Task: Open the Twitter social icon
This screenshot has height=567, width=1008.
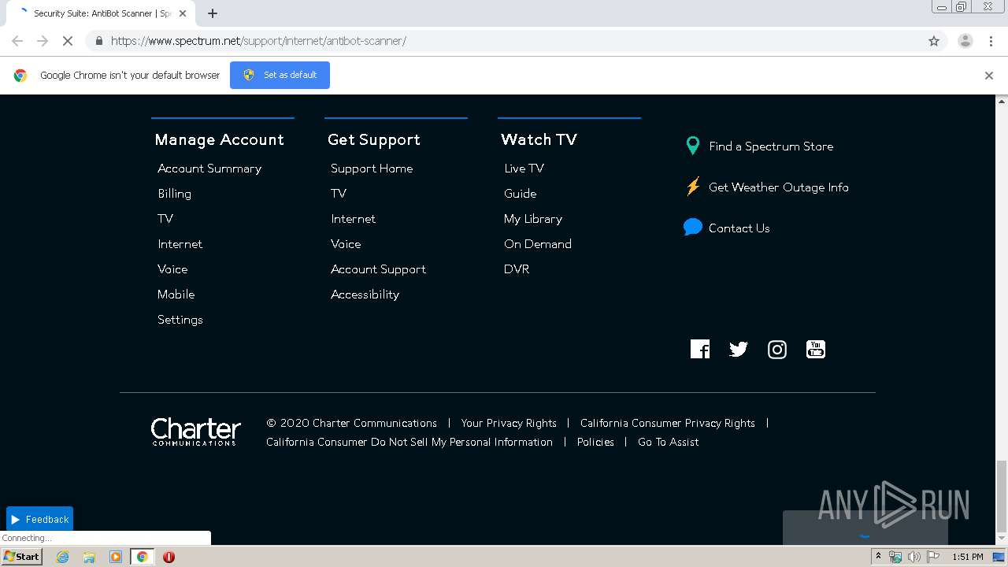Action: 739,349
